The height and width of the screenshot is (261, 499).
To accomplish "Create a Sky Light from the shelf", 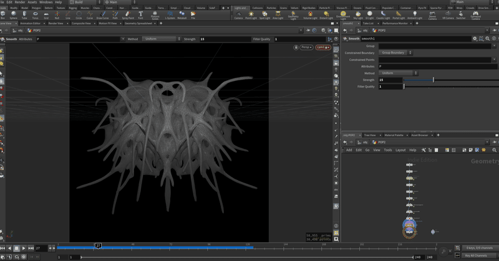I will (x=359, y=15).
